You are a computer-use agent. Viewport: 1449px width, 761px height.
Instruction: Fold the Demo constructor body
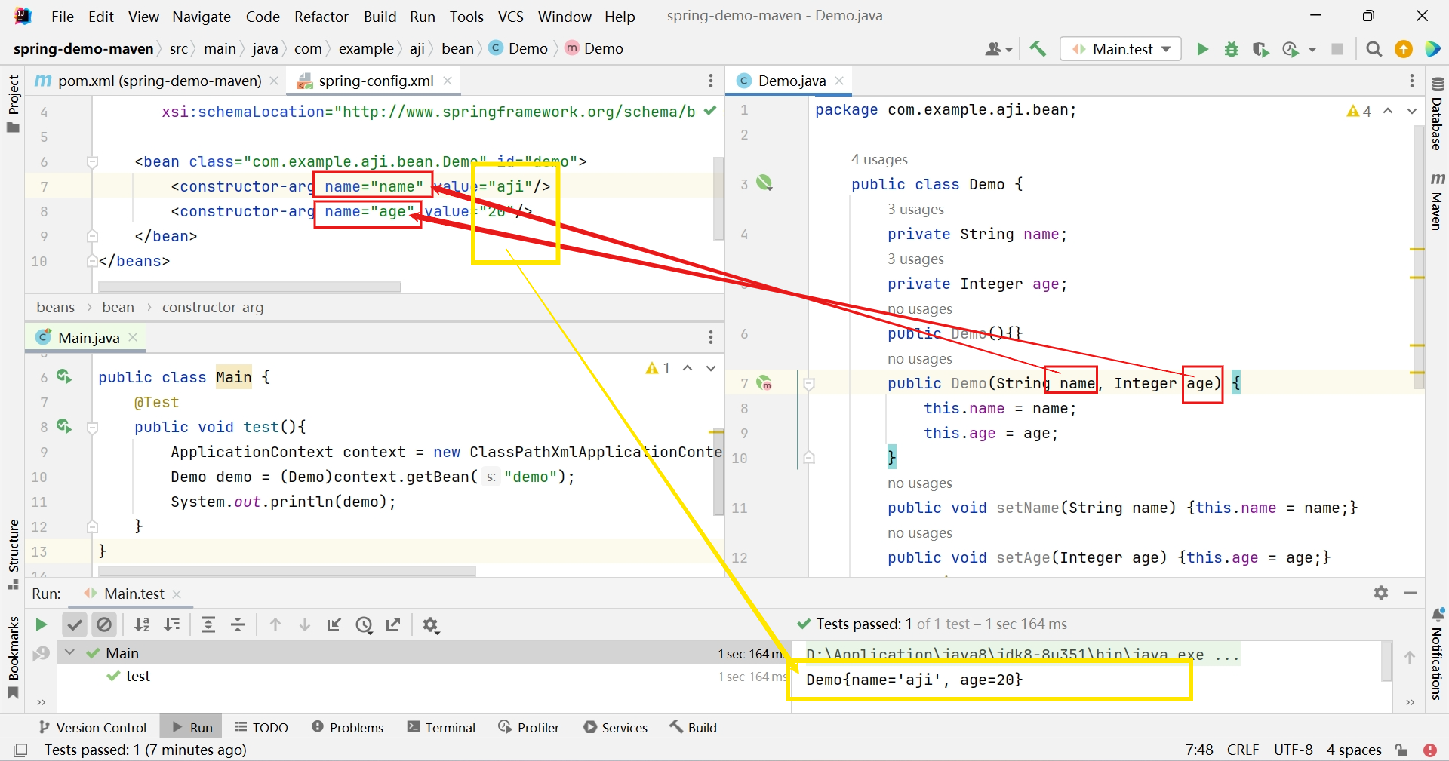click(808, 384)
